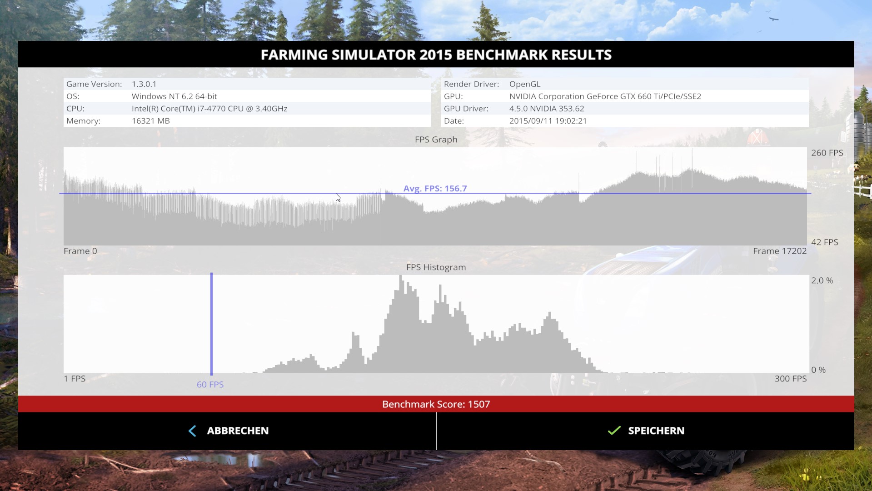This screenshot has width=872, height=491.
Task: Click the GPU Driver 4.5.0 NVIDIA value
Action: 546,109
